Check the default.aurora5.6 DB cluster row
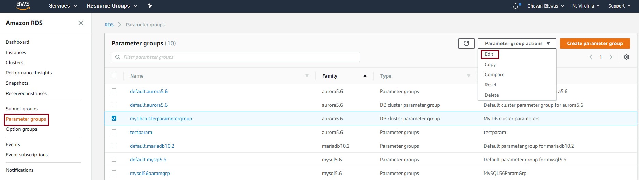 (x=114, y=105)
